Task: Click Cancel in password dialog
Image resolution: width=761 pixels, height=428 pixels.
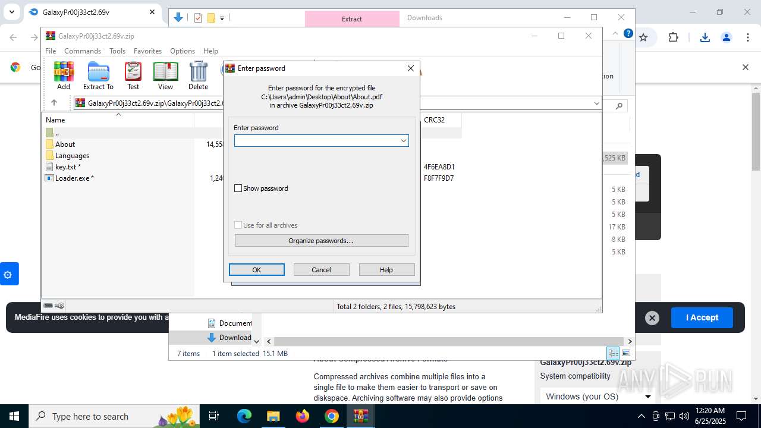Action: coord(321,270)
